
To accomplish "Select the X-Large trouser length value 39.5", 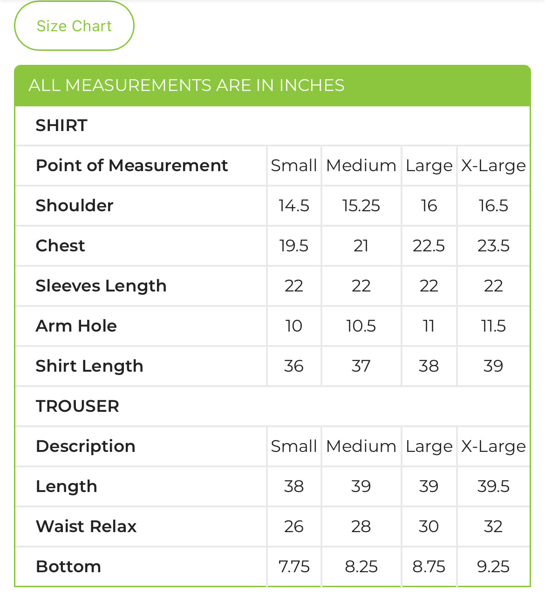I will click(x=493, y=486).
